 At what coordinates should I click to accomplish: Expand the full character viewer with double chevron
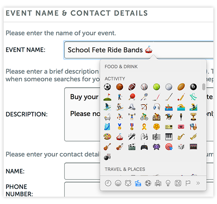(198, 183)
